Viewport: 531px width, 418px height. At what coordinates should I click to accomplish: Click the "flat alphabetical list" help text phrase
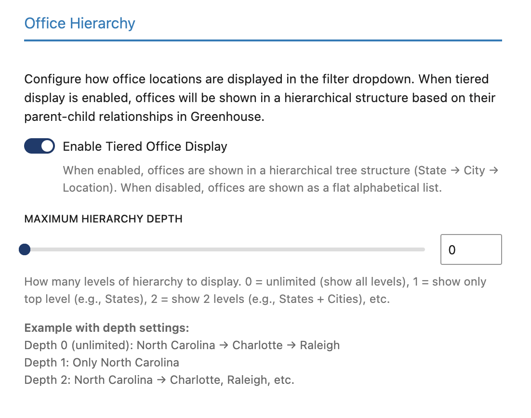[x=386, y=187]
